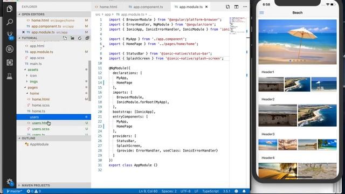Image resolution: width=345 pixels, height=194 pixels.
Task: Click the code minimap preview
Action: [x=237, y=25]
